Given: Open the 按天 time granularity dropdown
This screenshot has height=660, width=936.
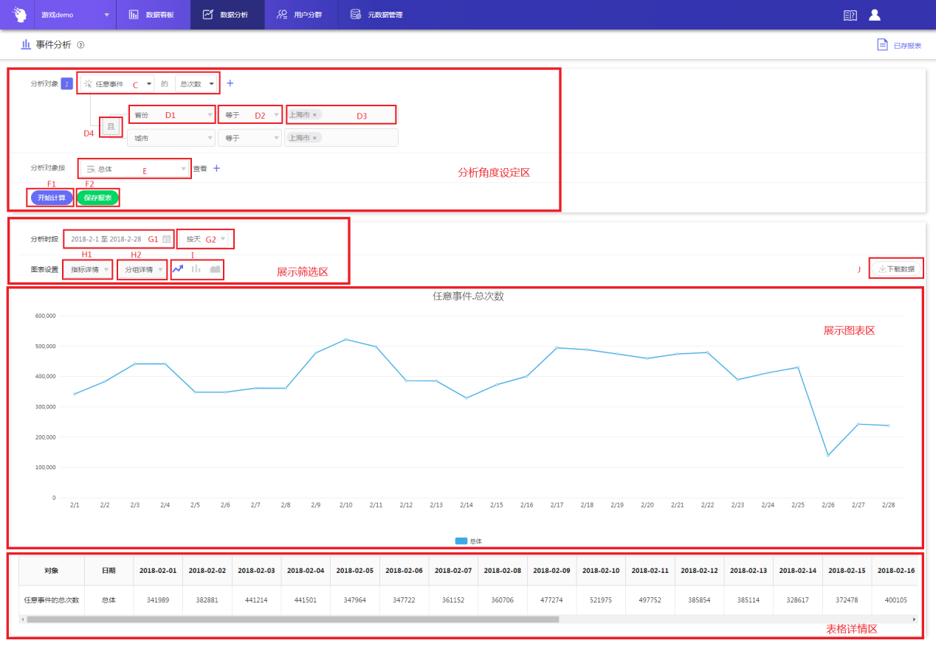Looking at the screenshot, I should pos(206,239).
